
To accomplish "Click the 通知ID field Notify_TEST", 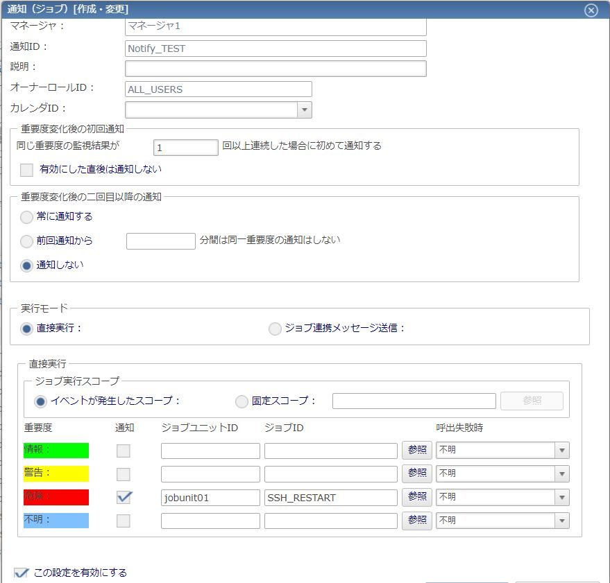I will coord(276,49).
